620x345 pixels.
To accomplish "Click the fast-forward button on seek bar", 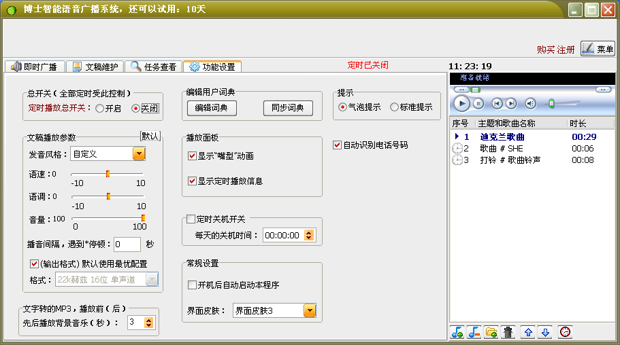I will click(x=603, y=90).
